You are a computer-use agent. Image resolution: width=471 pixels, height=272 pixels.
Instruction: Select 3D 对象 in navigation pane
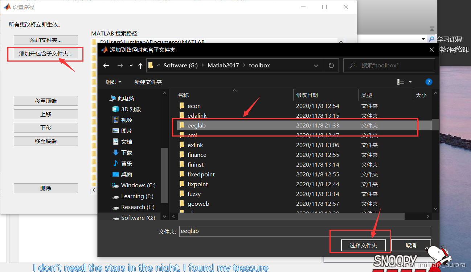tap(131, 109)
